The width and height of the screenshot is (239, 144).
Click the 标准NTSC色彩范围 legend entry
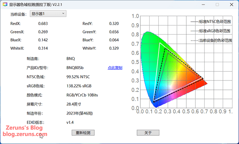211,22
